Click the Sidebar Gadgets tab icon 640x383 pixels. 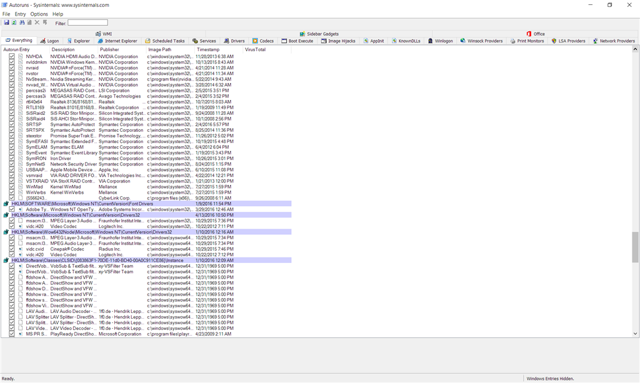point(302,34)
